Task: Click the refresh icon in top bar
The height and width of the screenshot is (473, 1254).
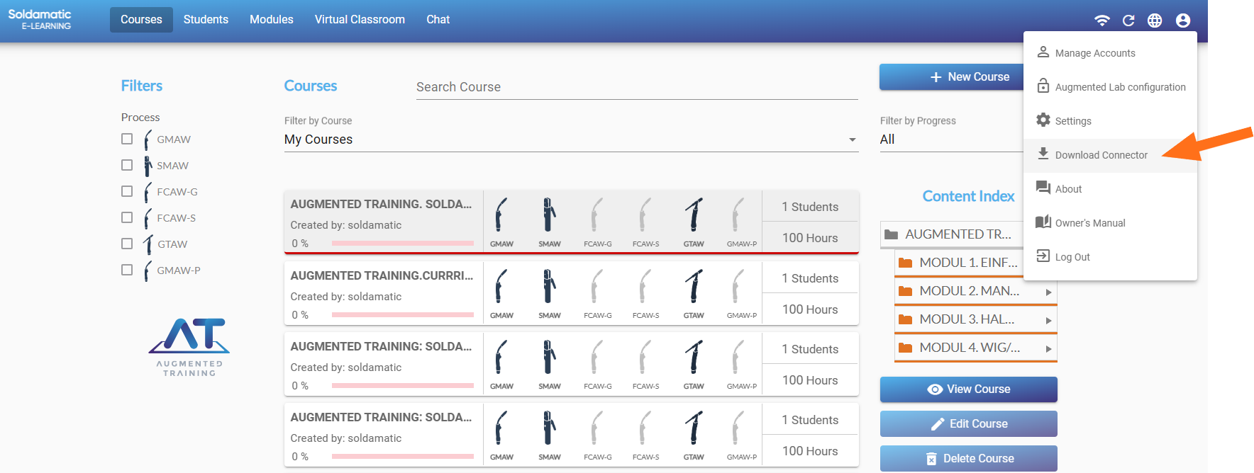Action: (x=1128, y=21)
